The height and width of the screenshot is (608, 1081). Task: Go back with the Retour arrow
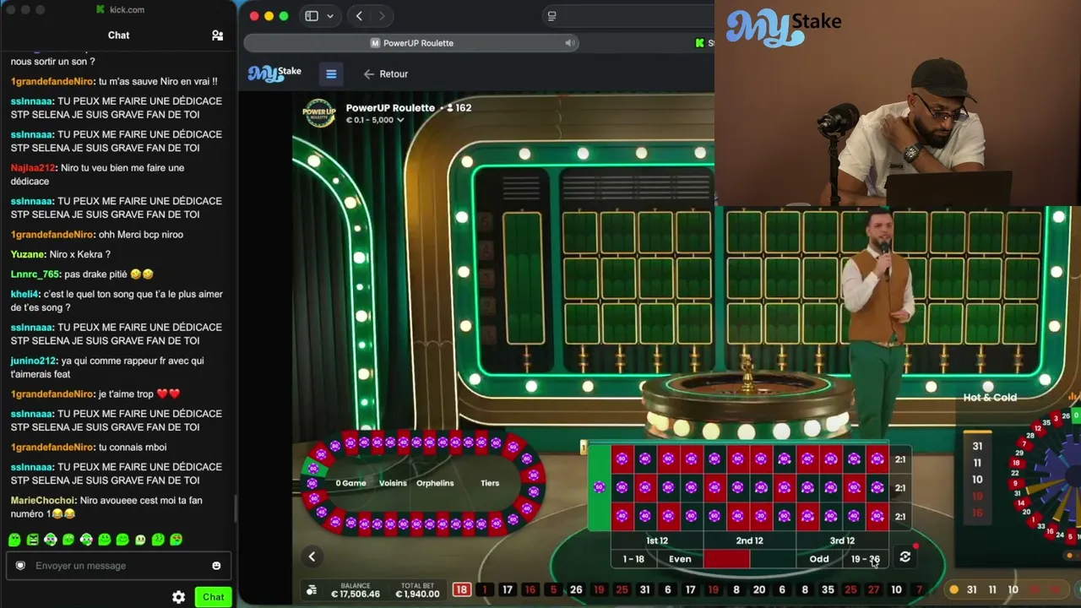click(x=385, y=74)
